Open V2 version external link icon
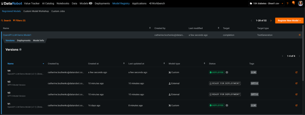 (x=296, y=95)
